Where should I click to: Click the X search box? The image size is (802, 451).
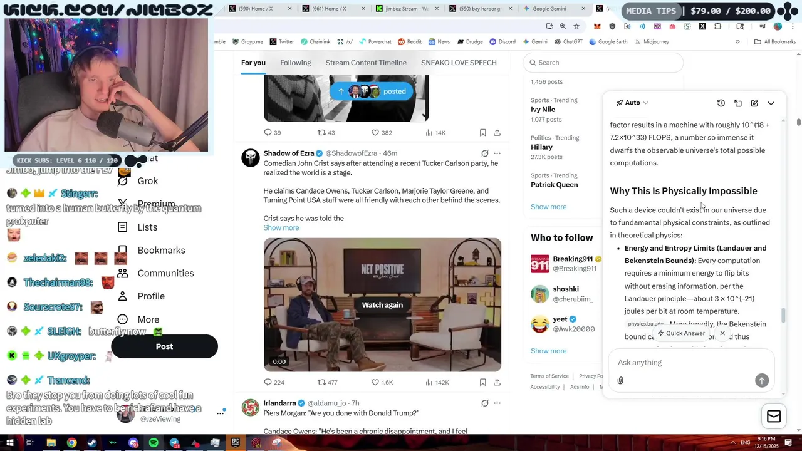[x=603, y=63]
